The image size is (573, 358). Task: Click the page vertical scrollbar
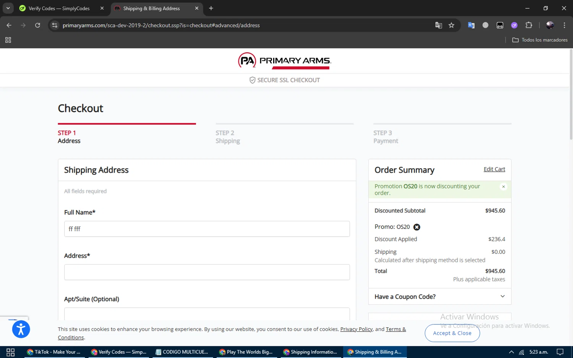571,94
